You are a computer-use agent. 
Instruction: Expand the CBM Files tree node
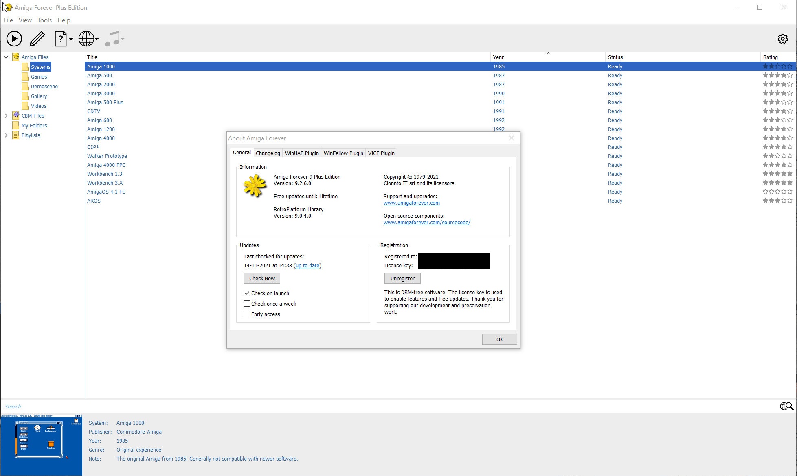[x=6, y=116]
